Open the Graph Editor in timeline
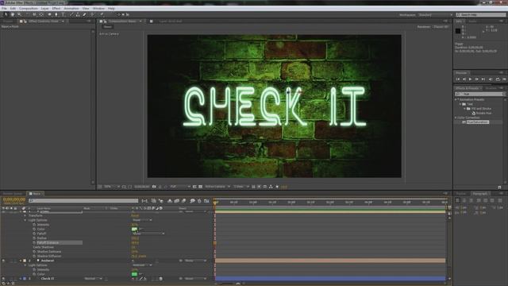The height and width of the screenshot is (286, 508). coord(206,201)
